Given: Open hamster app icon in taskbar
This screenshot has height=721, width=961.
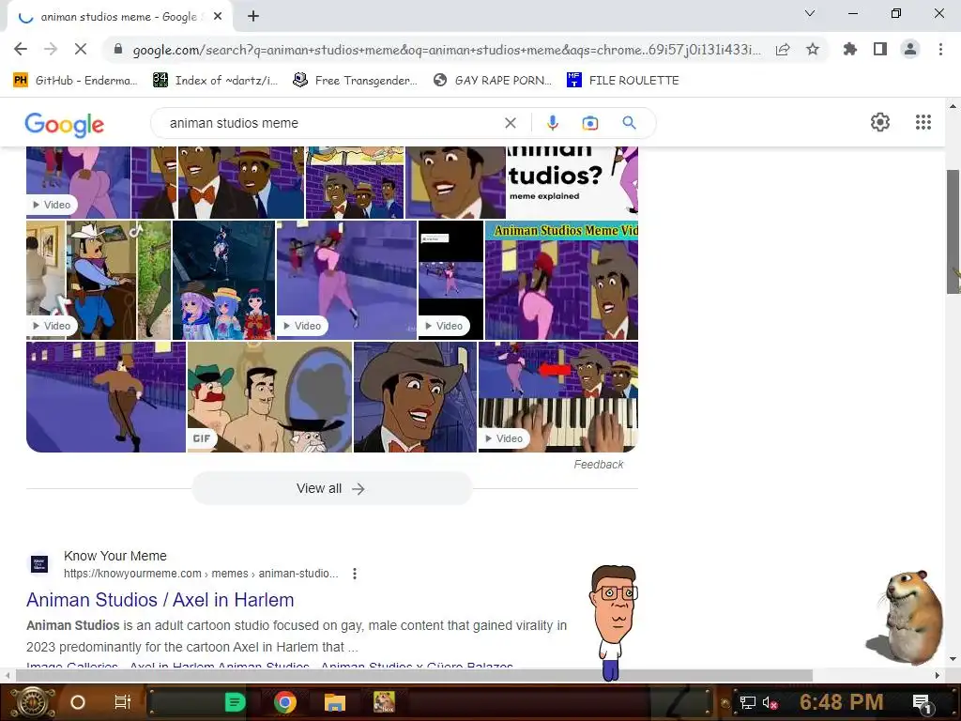Looking at the screenshot, I should pyautogui.click(x=384, y=702).
